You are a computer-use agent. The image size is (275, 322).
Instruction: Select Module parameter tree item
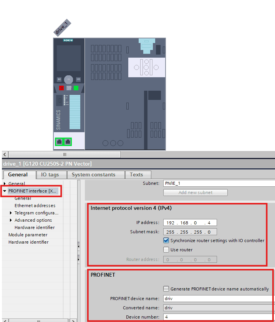28,235
